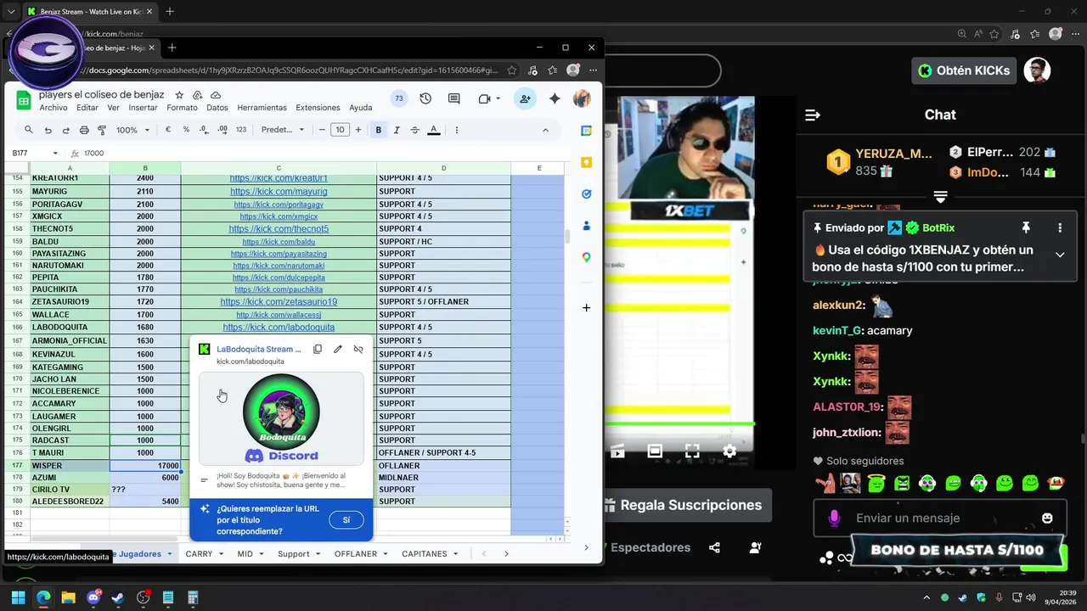1087x611 pixels.
Task: Copy the link in the preview card
Action: coord(318,349)
